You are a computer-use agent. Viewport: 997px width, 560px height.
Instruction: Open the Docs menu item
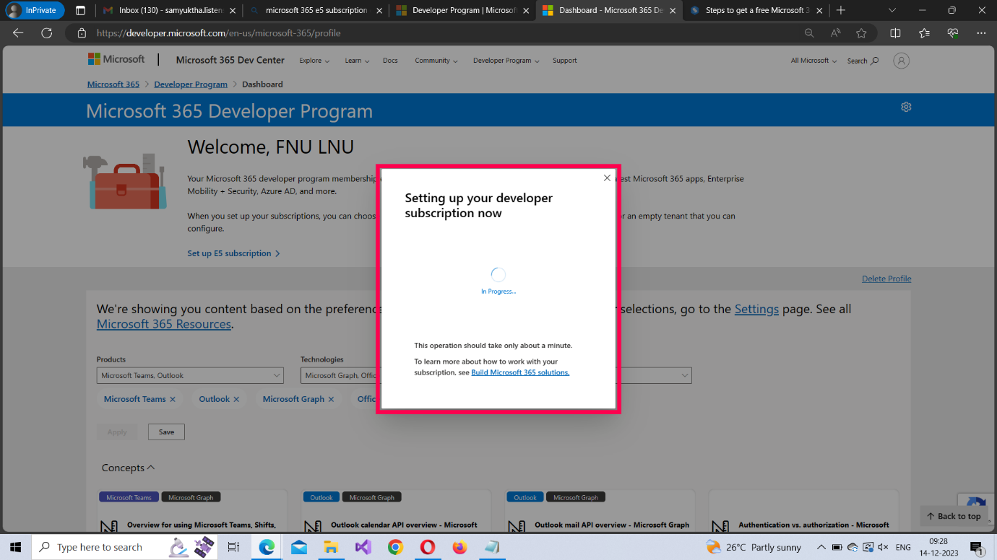tap(390, 61)
